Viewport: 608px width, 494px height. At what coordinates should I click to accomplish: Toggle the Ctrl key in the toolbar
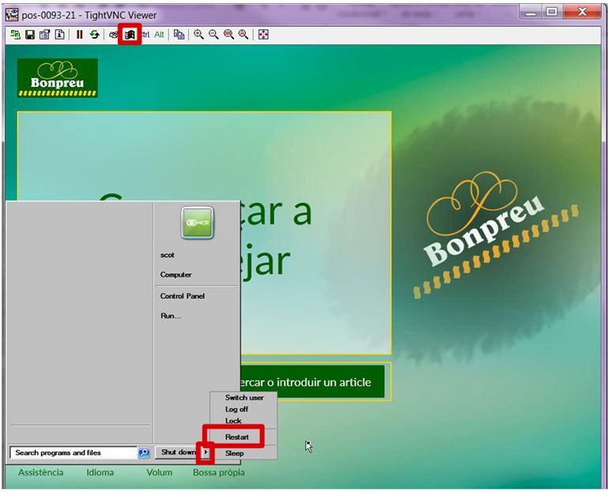click(x=145, y=35)
